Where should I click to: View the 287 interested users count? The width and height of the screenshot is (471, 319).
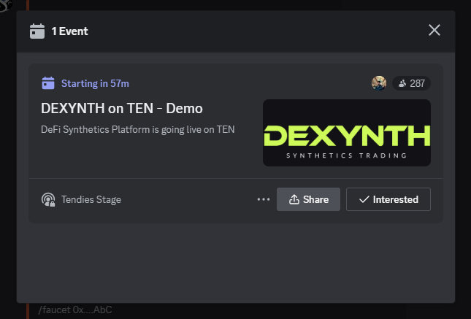(x=411, y=83)
